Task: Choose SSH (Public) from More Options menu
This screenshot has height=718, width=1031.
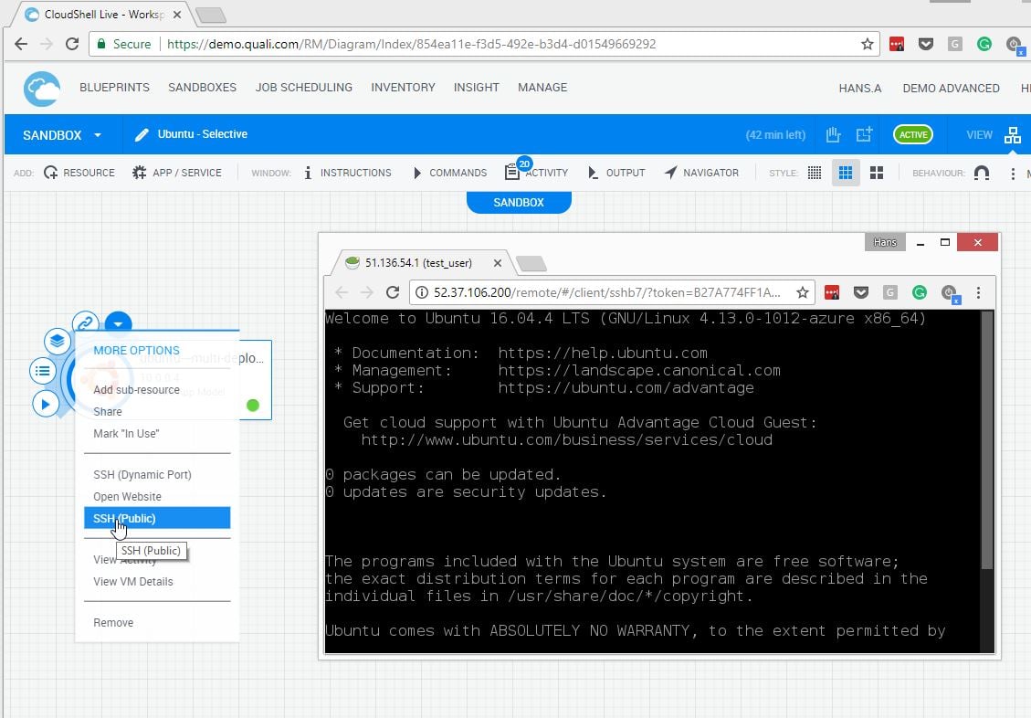Action: [124, 518]
